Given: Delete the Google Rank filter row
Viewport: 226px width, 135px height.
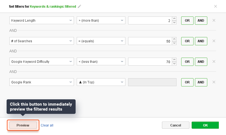Looking at the screenshot, I should (214, 82).
